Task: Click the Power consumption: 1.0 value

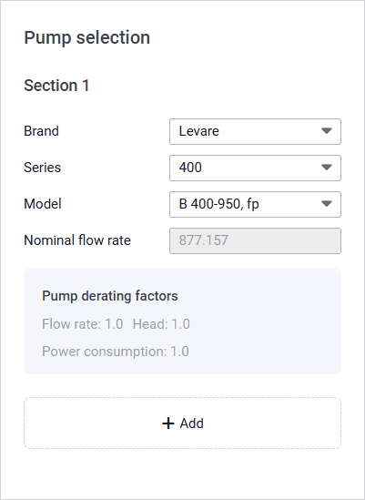Action: 116,352
